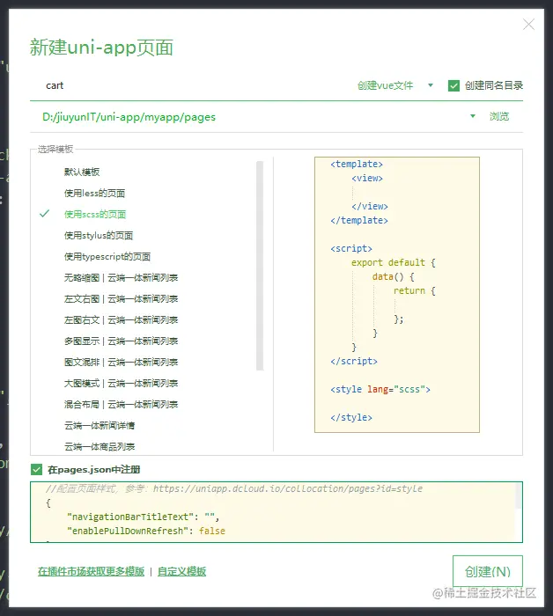Expand the path history dropdown arrow
553x616 pixels.
click(x=473, y=116)
